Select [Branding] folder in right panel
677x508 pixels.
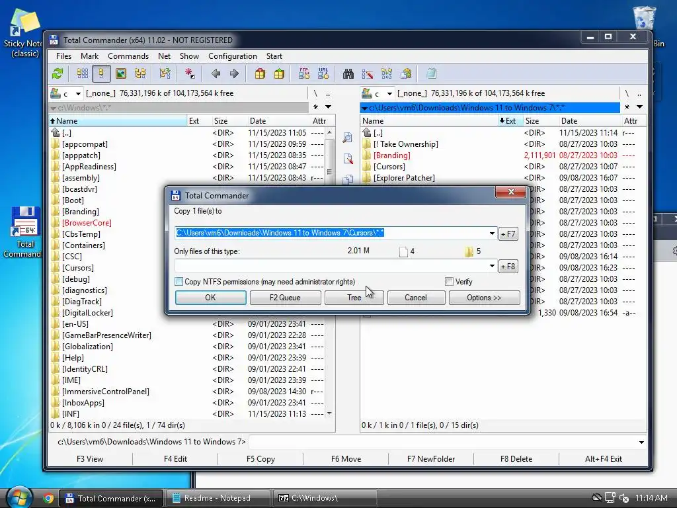(391, 155)
